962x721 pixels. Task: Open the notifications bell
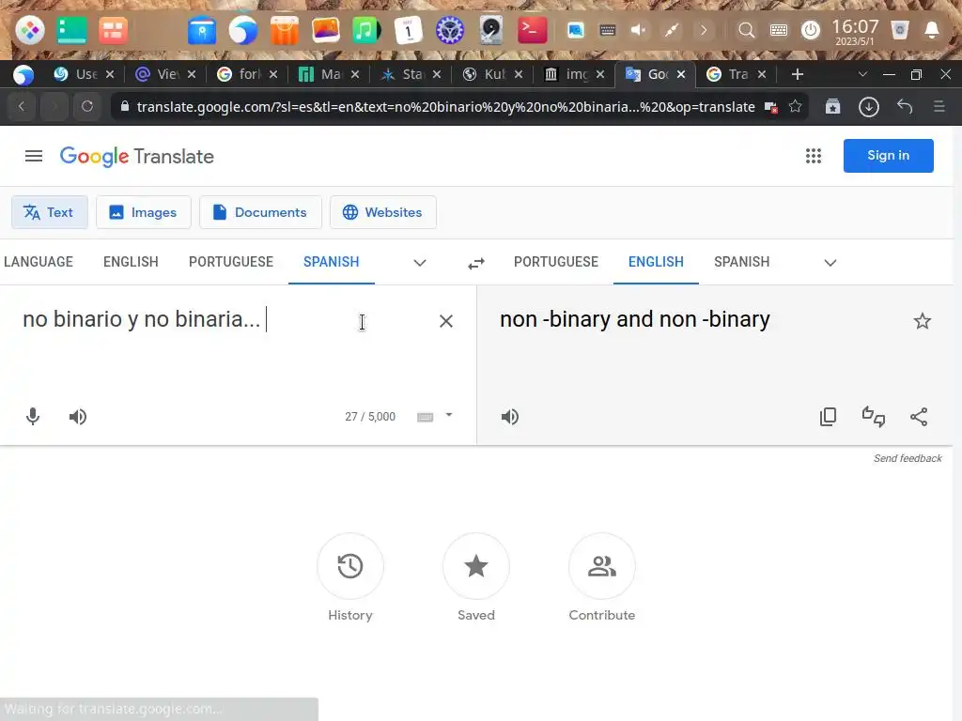(x=932, y=30)
